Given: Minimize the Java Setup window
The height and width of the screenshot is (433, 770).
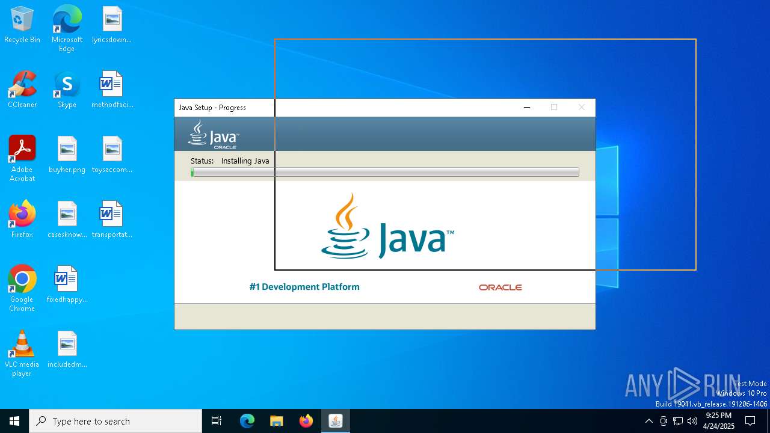Looking at the screenshot, I should [527, 107].
